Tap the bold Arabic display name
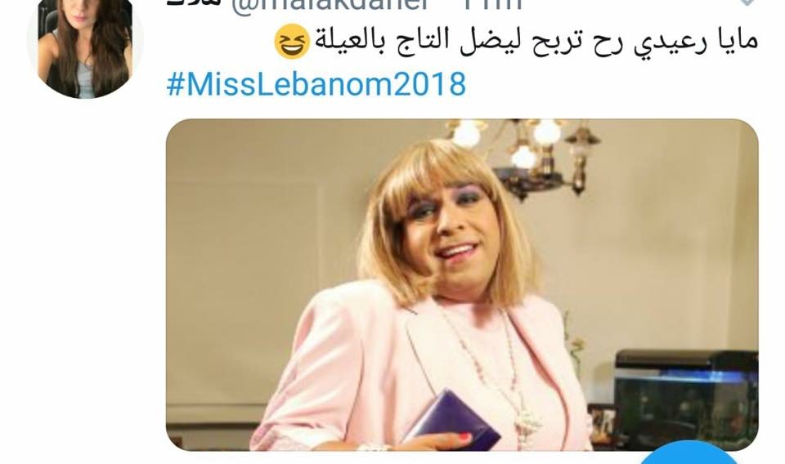 click(x=195, y=2)
